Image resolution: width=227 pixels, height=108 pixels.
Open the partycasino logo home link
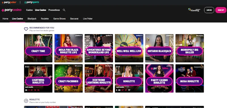pos(11,10)
